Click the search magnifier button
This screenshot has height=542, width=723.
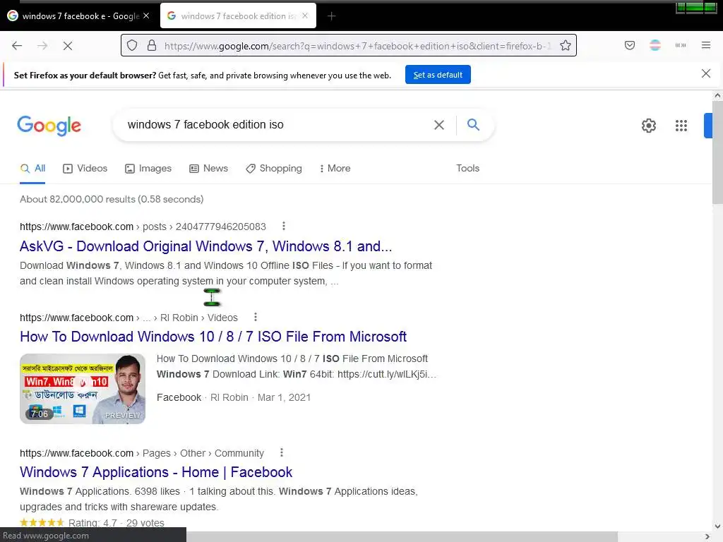(x=473, y=124)
